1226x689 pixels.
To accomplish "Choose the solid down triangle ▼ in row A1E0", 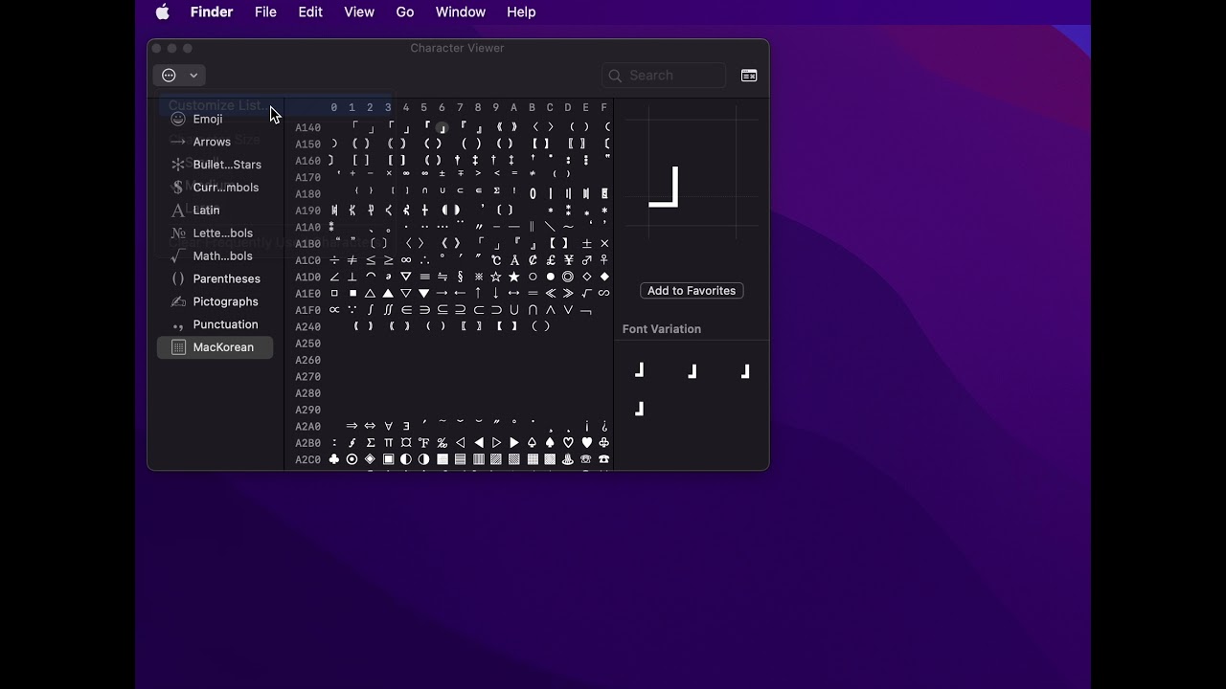I will click(x=424, y=294).
